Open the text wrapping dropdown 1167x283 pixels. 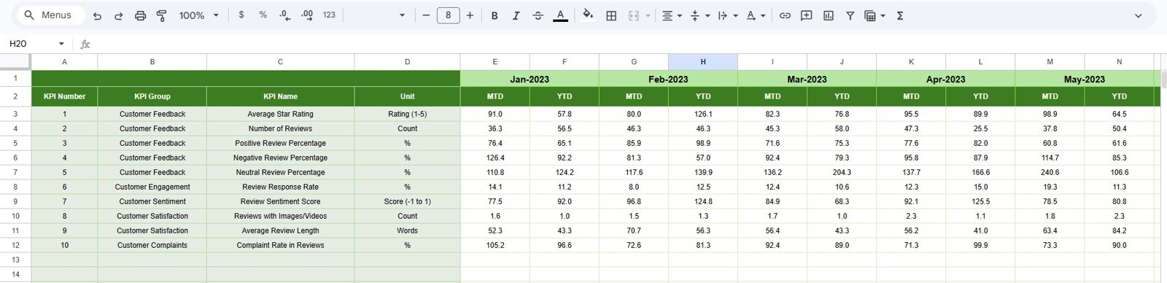pos(727,15)
